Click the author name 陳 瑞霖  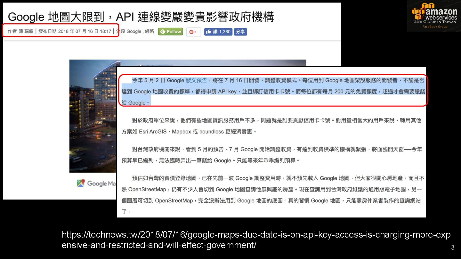pyautogui.click(x=26, y=31)
